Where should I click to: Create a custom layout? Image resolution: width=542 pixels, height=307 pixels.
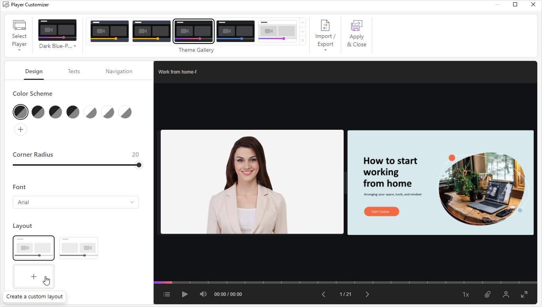(34, 277)
